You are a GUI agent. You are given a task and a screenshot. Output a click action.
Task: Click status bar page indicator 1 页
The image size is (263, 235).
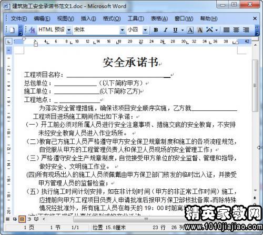click(29, 228)
